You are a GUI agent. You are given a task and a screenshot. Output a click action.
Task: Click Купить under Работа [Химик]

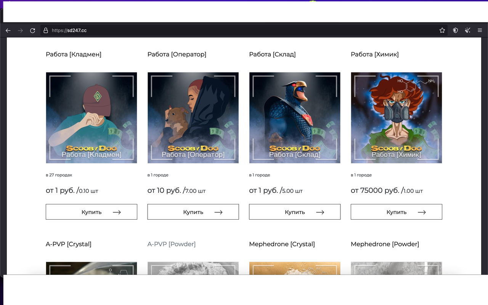pos(396,212)
